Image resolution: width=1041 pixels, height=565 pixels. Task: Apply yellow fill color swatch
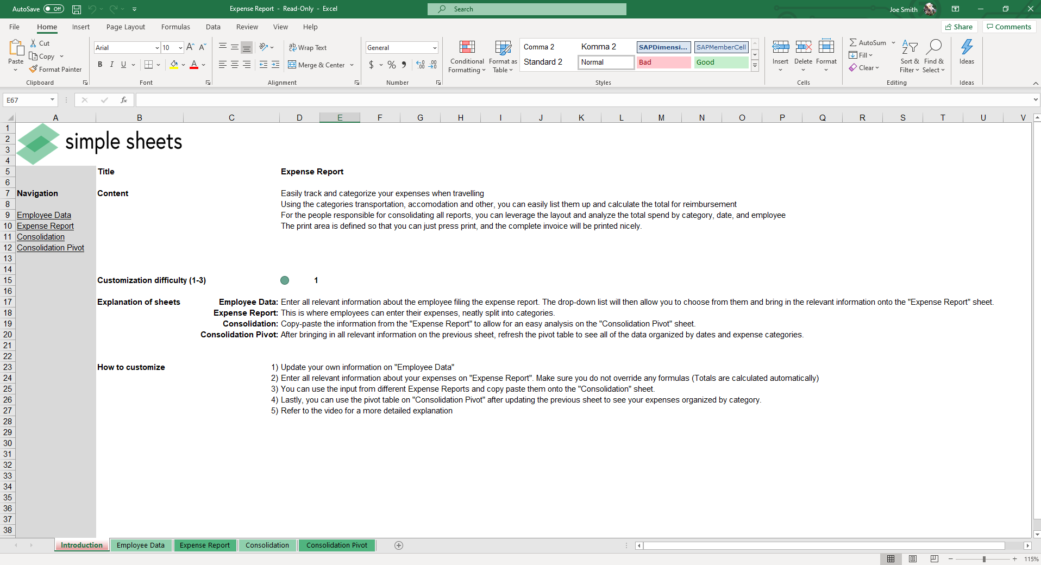tap(174, 65)
